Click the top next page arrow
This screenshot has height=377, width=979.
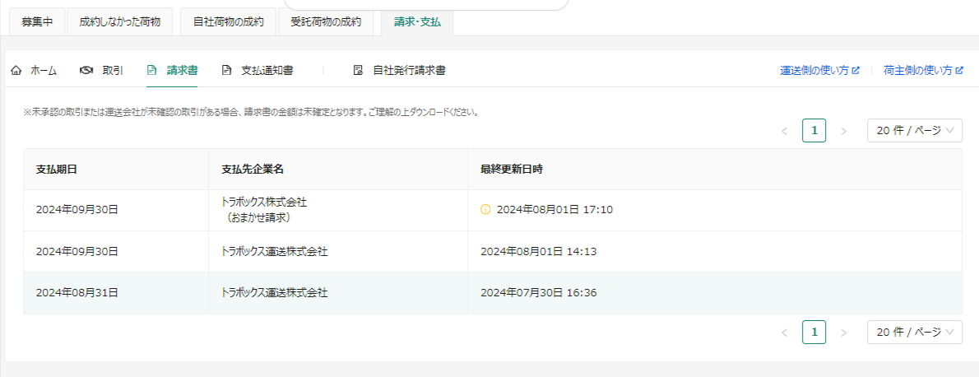tap(843, 131)
